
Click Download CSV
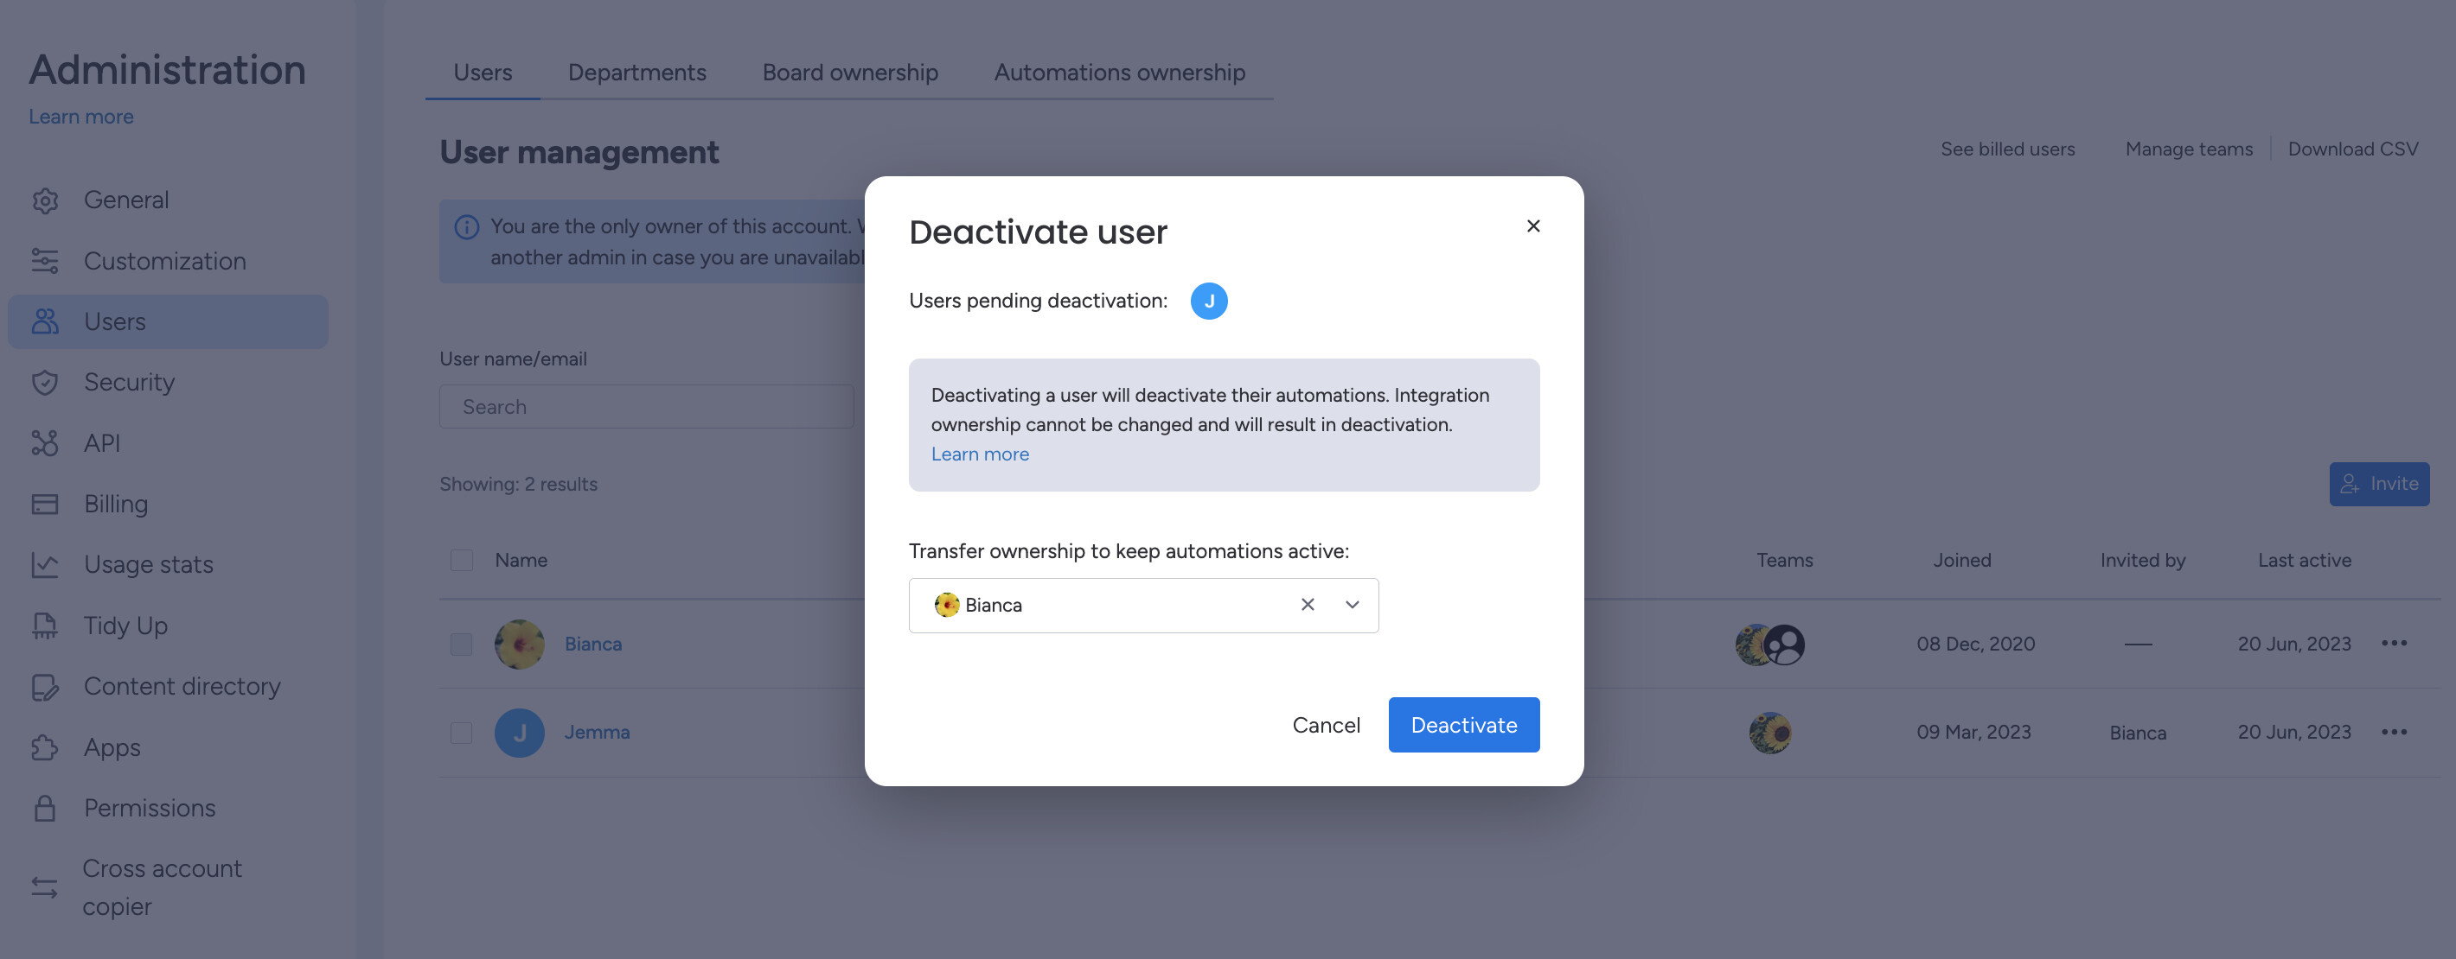[2353, 149]
